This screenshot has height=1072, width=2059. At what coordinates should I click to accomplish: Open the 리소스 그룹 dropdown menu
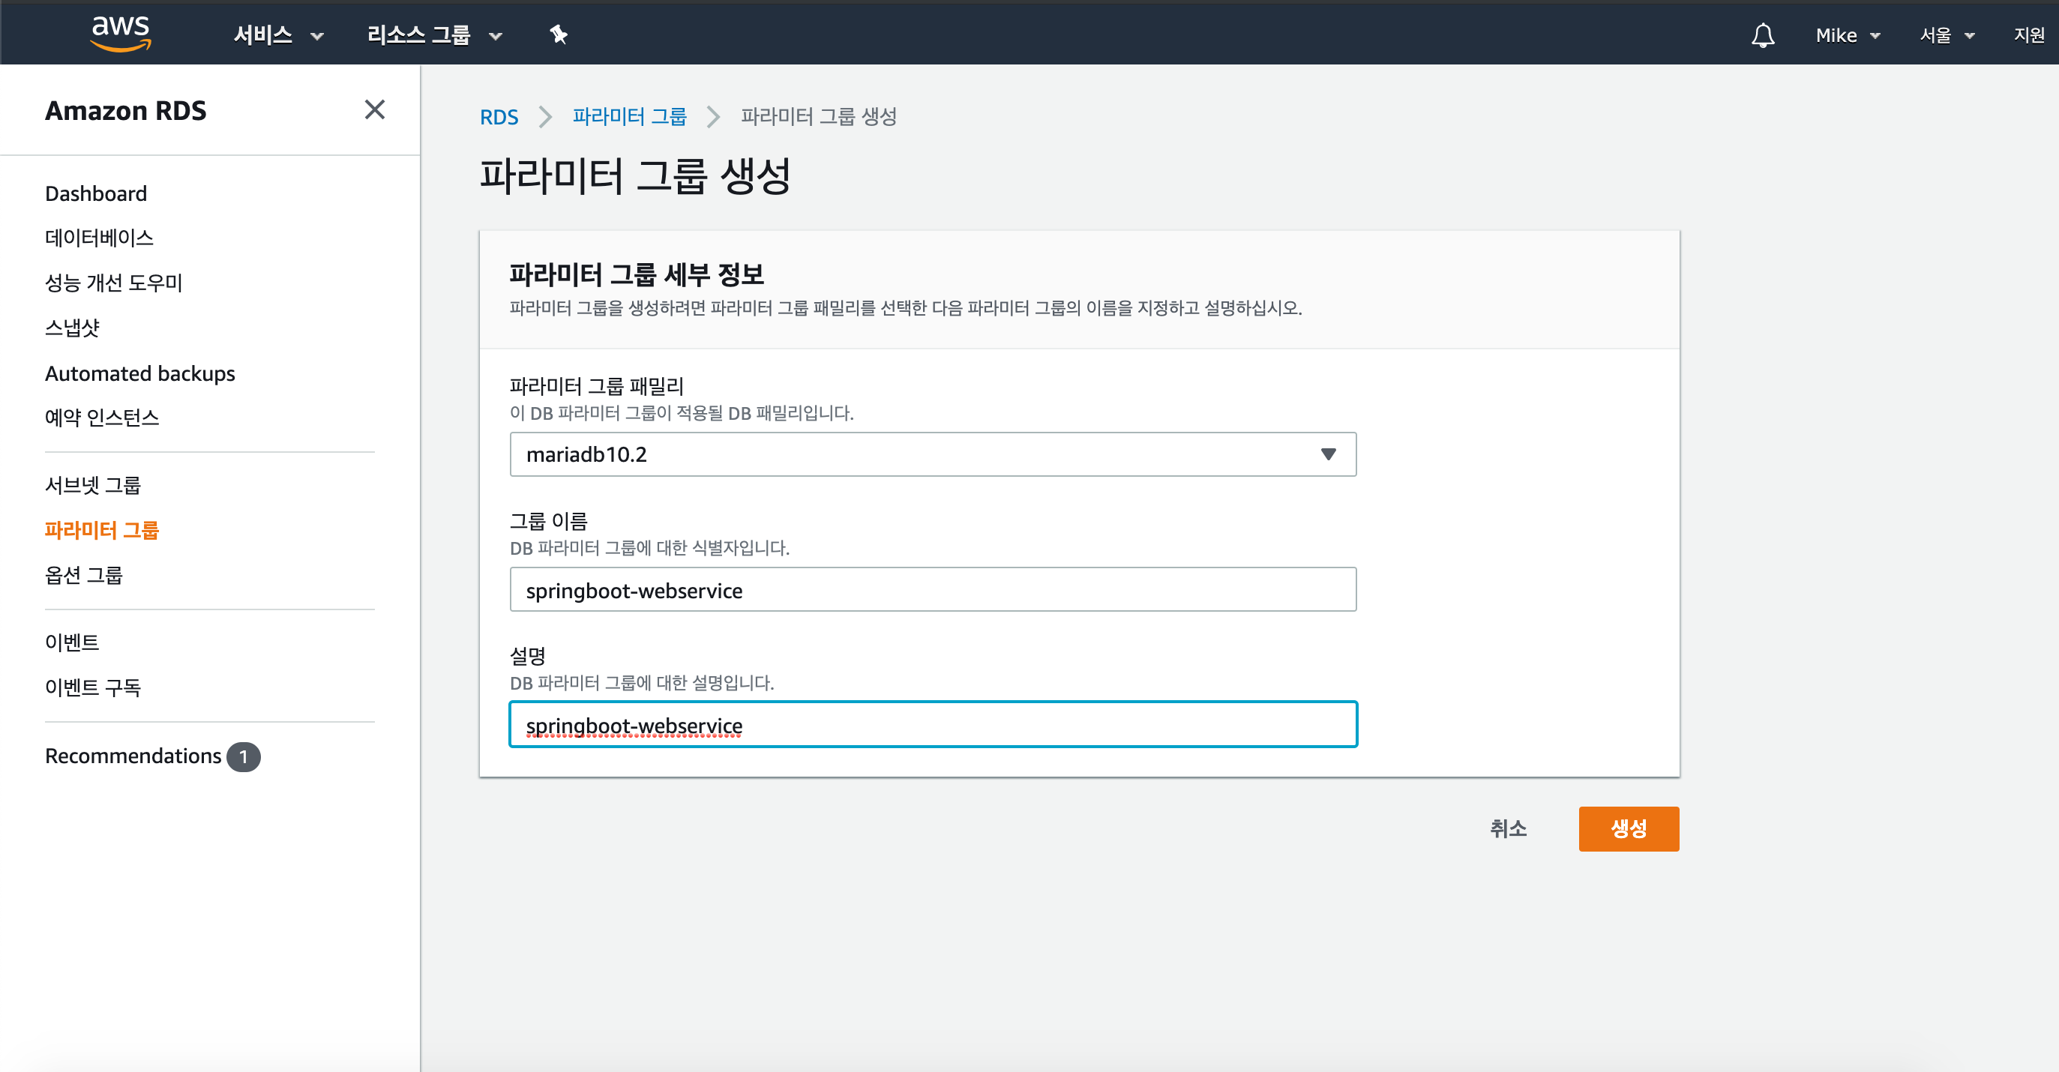pos(434,35)
